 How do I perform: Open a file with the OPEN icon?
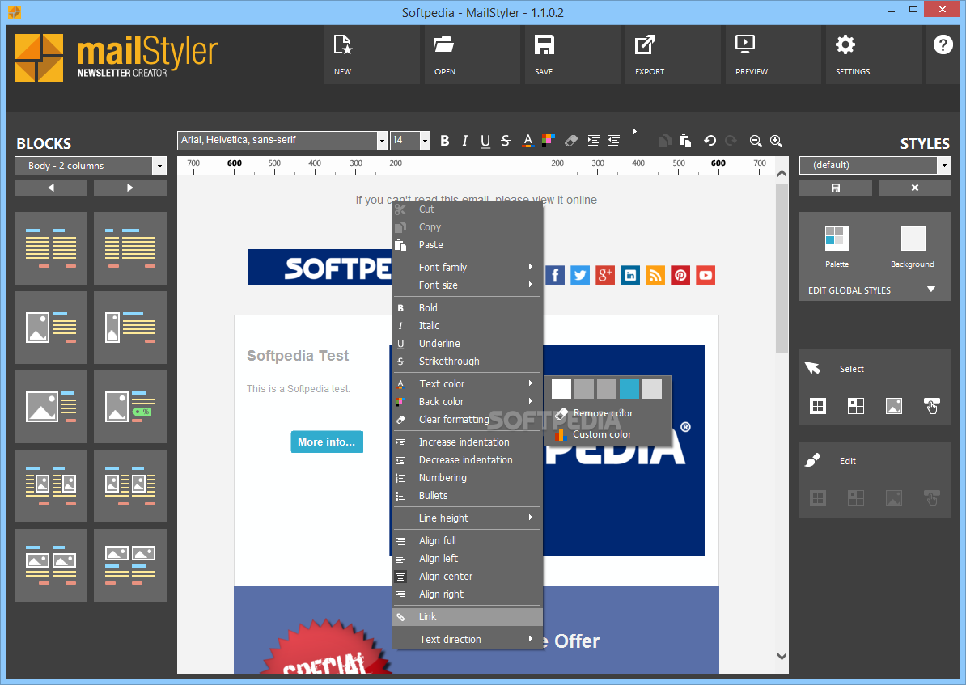(443, 44)
